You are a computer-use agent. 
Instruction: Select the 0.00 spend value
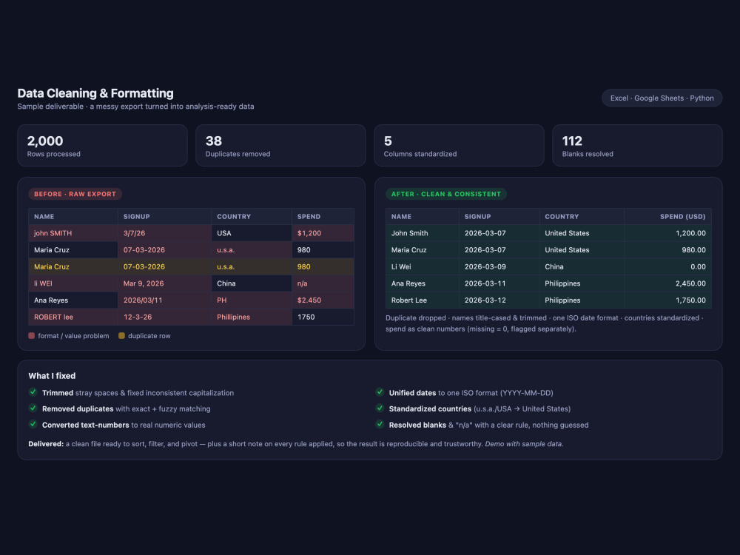[667, 266]
